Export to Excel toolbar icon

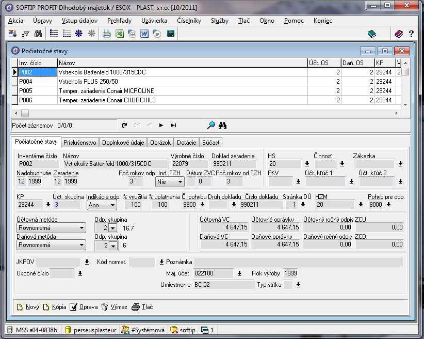(x=120, y=34)
